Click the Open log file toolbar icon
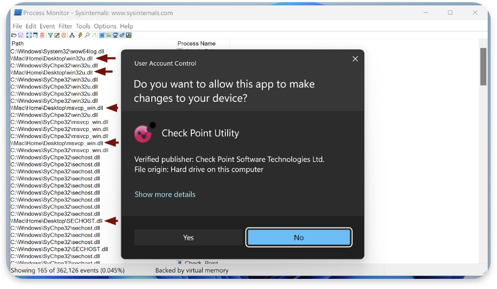Screen dimensions: 497x289 [x=14, y=35]
